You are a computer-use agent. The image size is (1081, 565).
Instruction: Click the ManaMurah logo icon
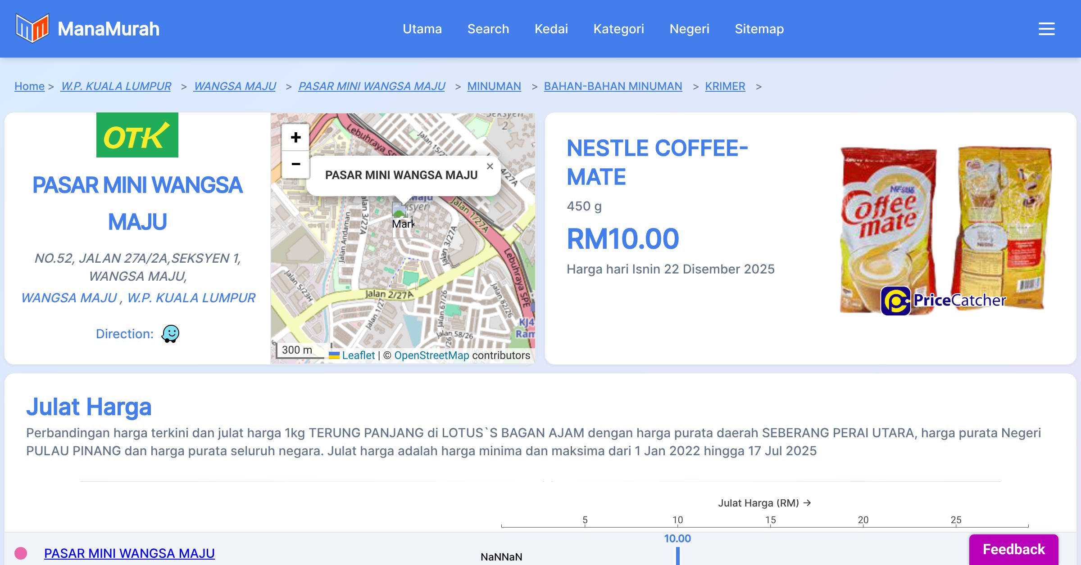32,28
